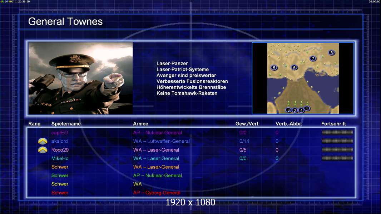Click akalord's loading progress bar
Viewport: 381px width, 214px height.
337,141
